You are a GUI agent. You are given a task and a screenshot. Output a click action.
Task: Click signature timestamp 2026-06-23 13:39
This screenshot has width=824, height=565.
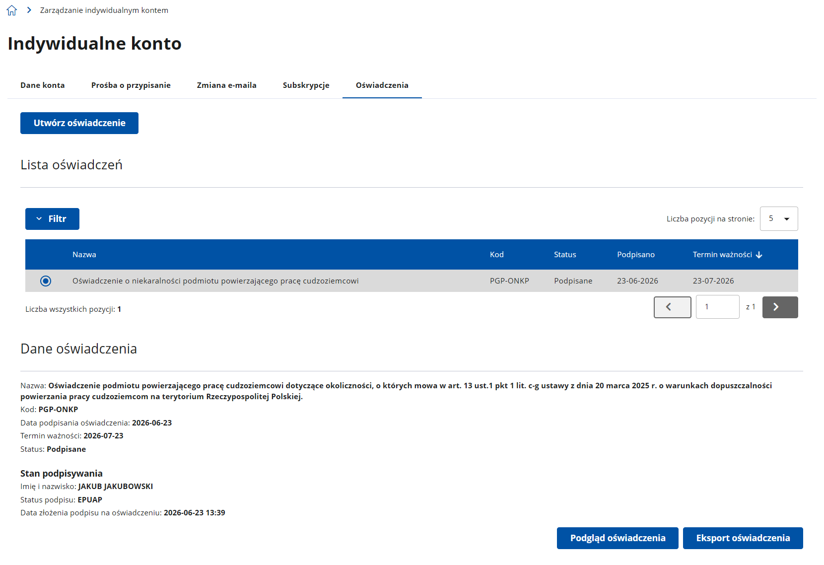195,513
